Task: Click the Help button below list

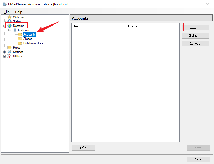Action: click(83, 148)
